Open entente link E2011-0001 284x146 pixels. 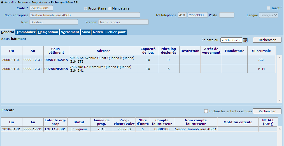[55, 129]
